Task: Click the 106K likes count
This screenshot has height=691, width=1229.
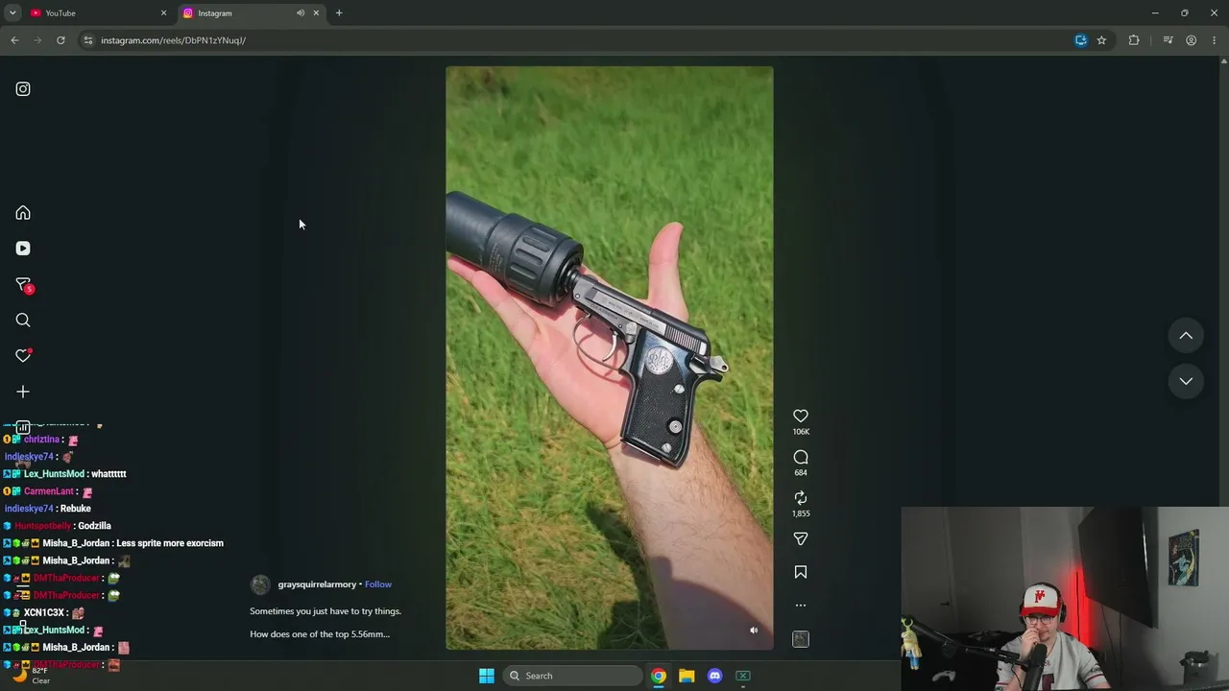Action: pyautogui.click(x=801, y=432)
